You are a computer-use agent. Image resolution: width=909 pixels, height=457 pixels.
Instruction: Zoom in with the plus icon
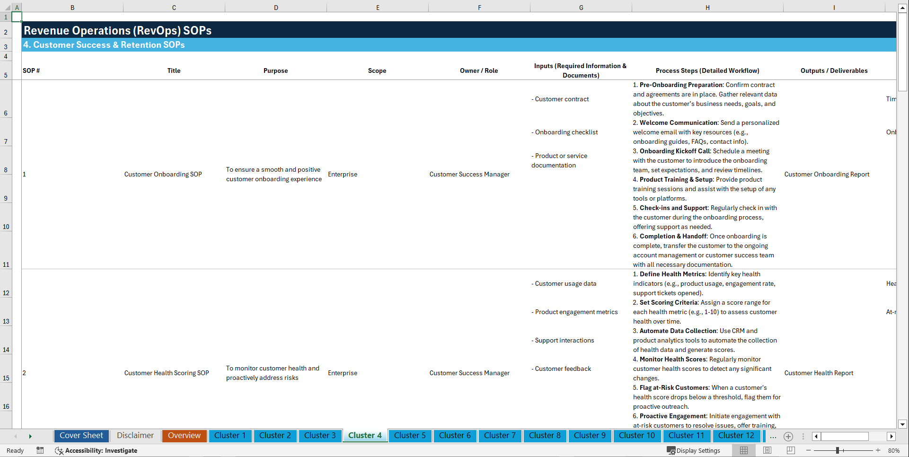878,450
